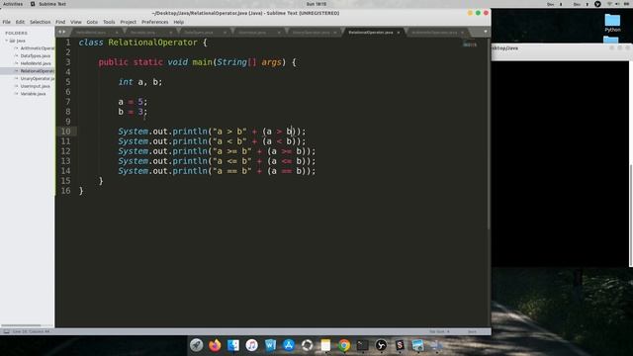Open the View menu
Viewport: 633px width, 356px height.
tap(76, 22)
